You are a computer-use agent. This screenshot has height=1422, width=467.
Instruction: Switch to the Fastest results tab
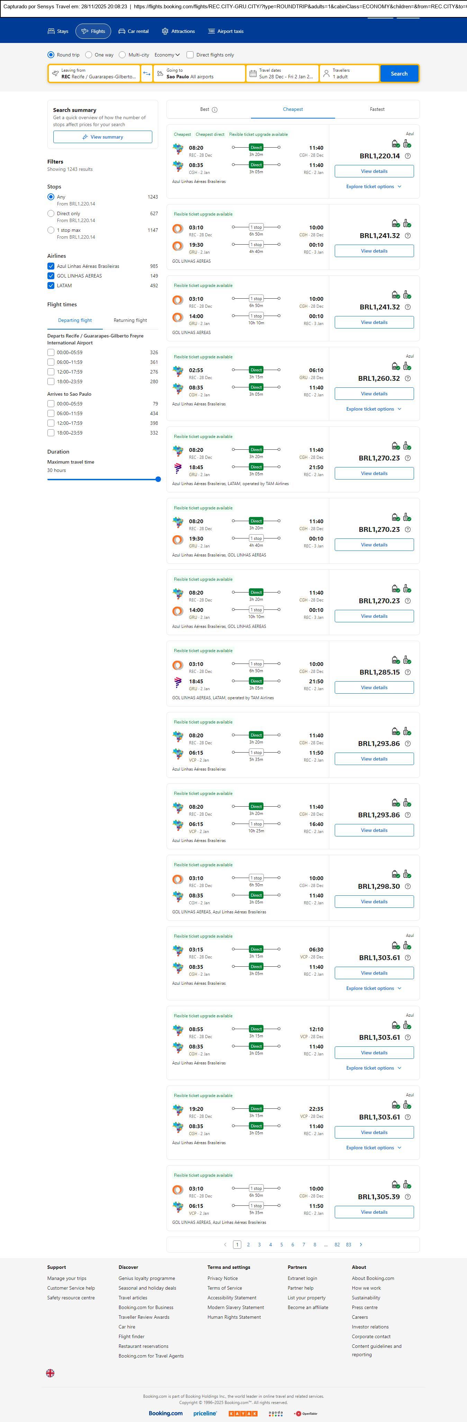[377, 109]
